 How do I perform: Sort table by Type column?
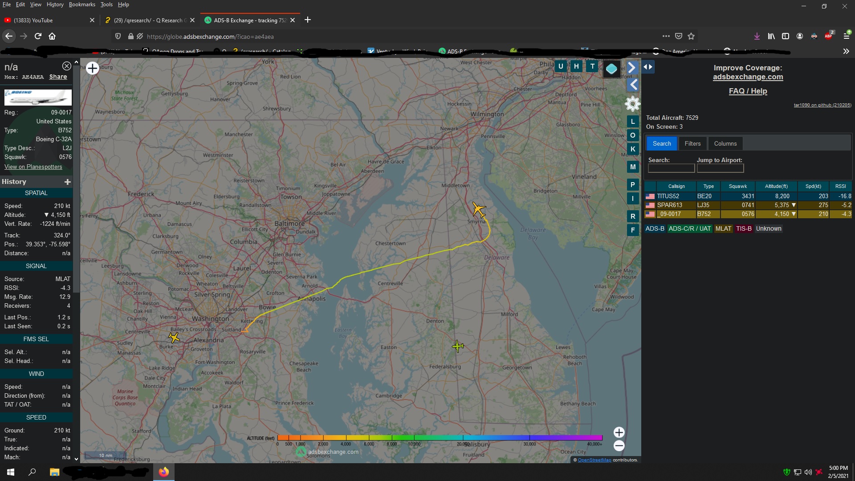[708, 186]
